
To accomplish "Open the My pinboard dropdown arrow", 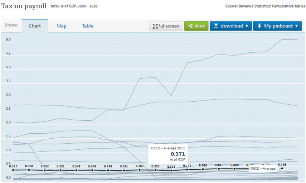I will pyautogui.click(x=296, y=26).
